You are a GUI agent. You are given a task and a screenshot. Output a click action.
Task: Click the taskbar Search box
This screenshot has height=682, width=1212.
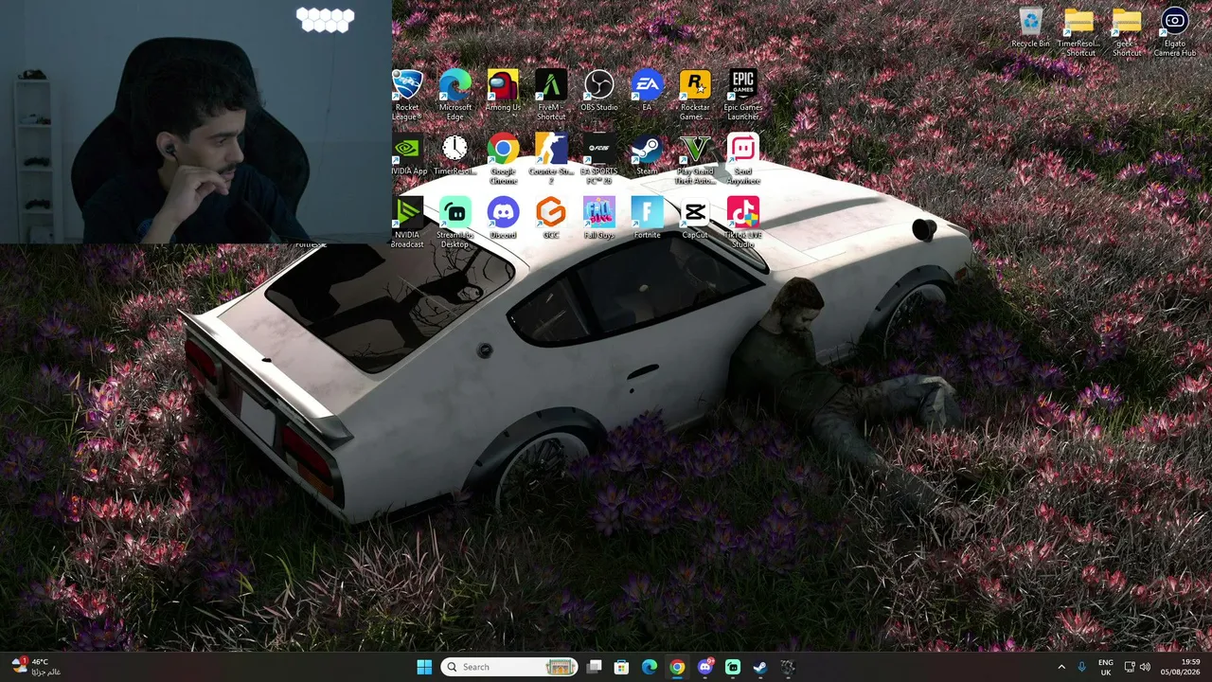(510, 667)
